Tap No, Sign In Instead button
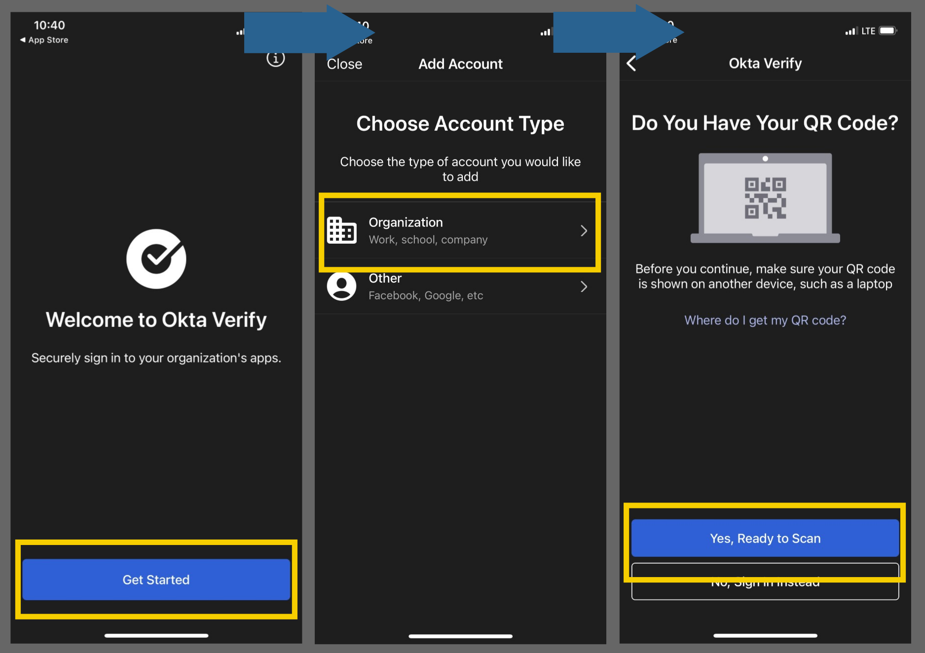This screenshot has width=925, height=653. coord(765,581)
